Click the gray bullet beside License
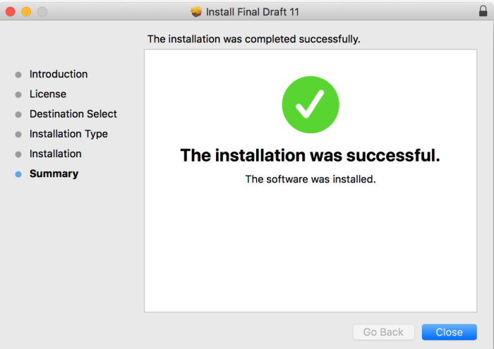Image resolution: width=494 pixels, height=349 pixels. pos(18,94)
